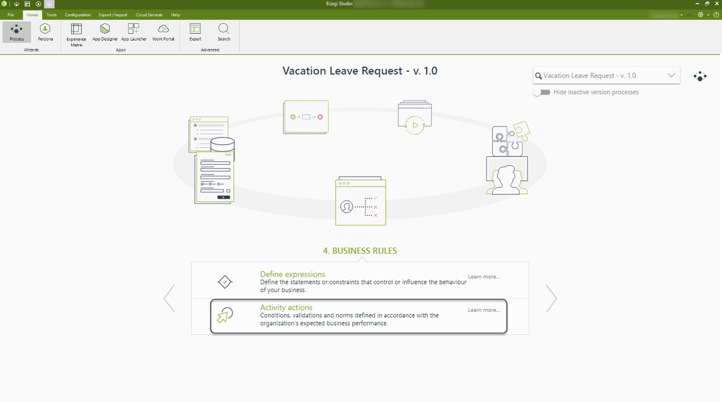The width and height of the screenshot is (722, 402).
Task: Click the Activity actions arrow icon
Action: pos(225,315)
